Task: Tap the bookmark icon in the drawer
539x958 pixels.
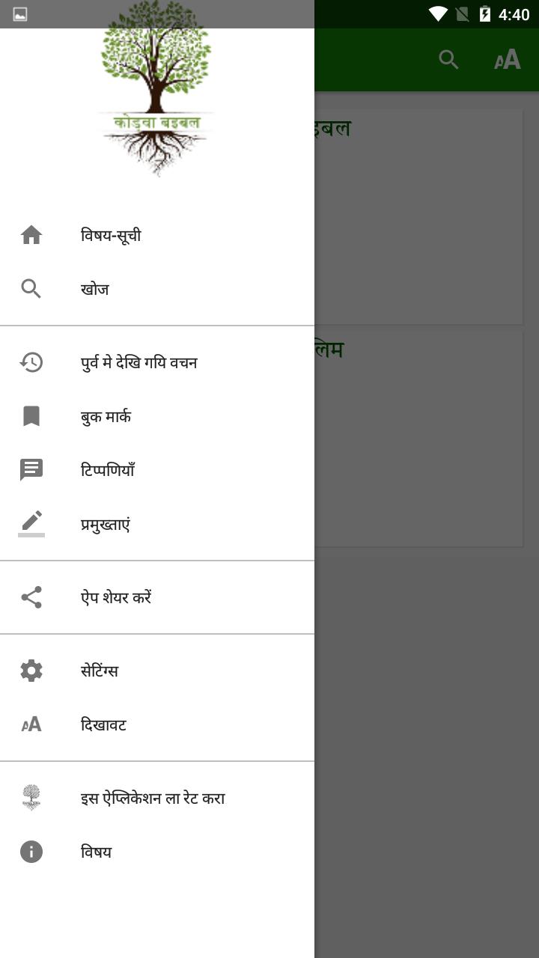Action: (31, 416)
